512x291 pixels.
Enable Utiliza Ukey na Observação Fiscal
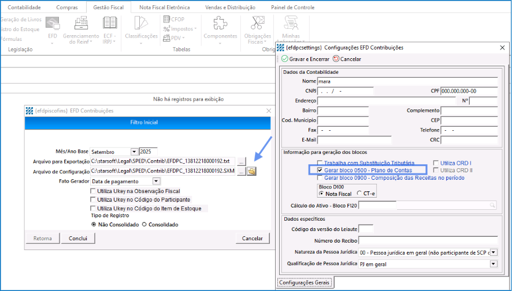coord(93,191)
